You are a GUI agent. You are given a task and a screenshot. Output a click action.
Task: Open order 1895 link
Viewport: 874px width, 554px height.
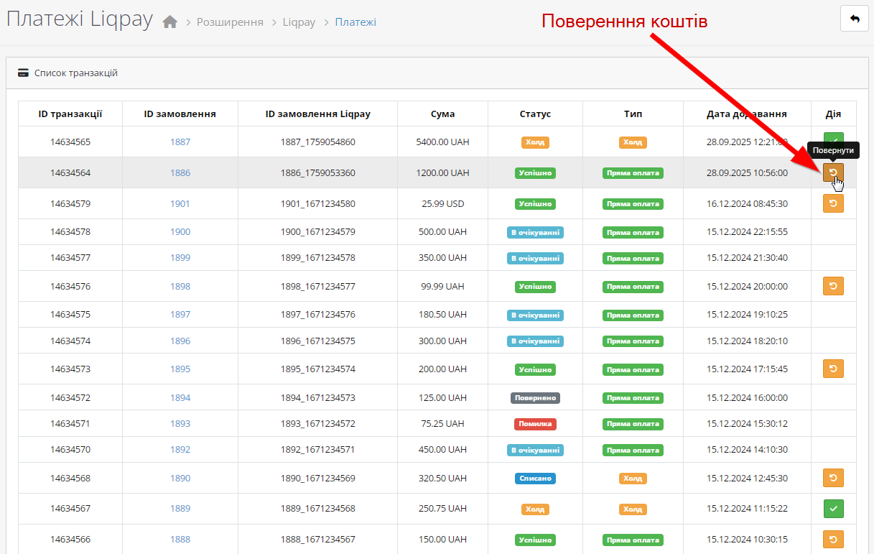[180, 369]
